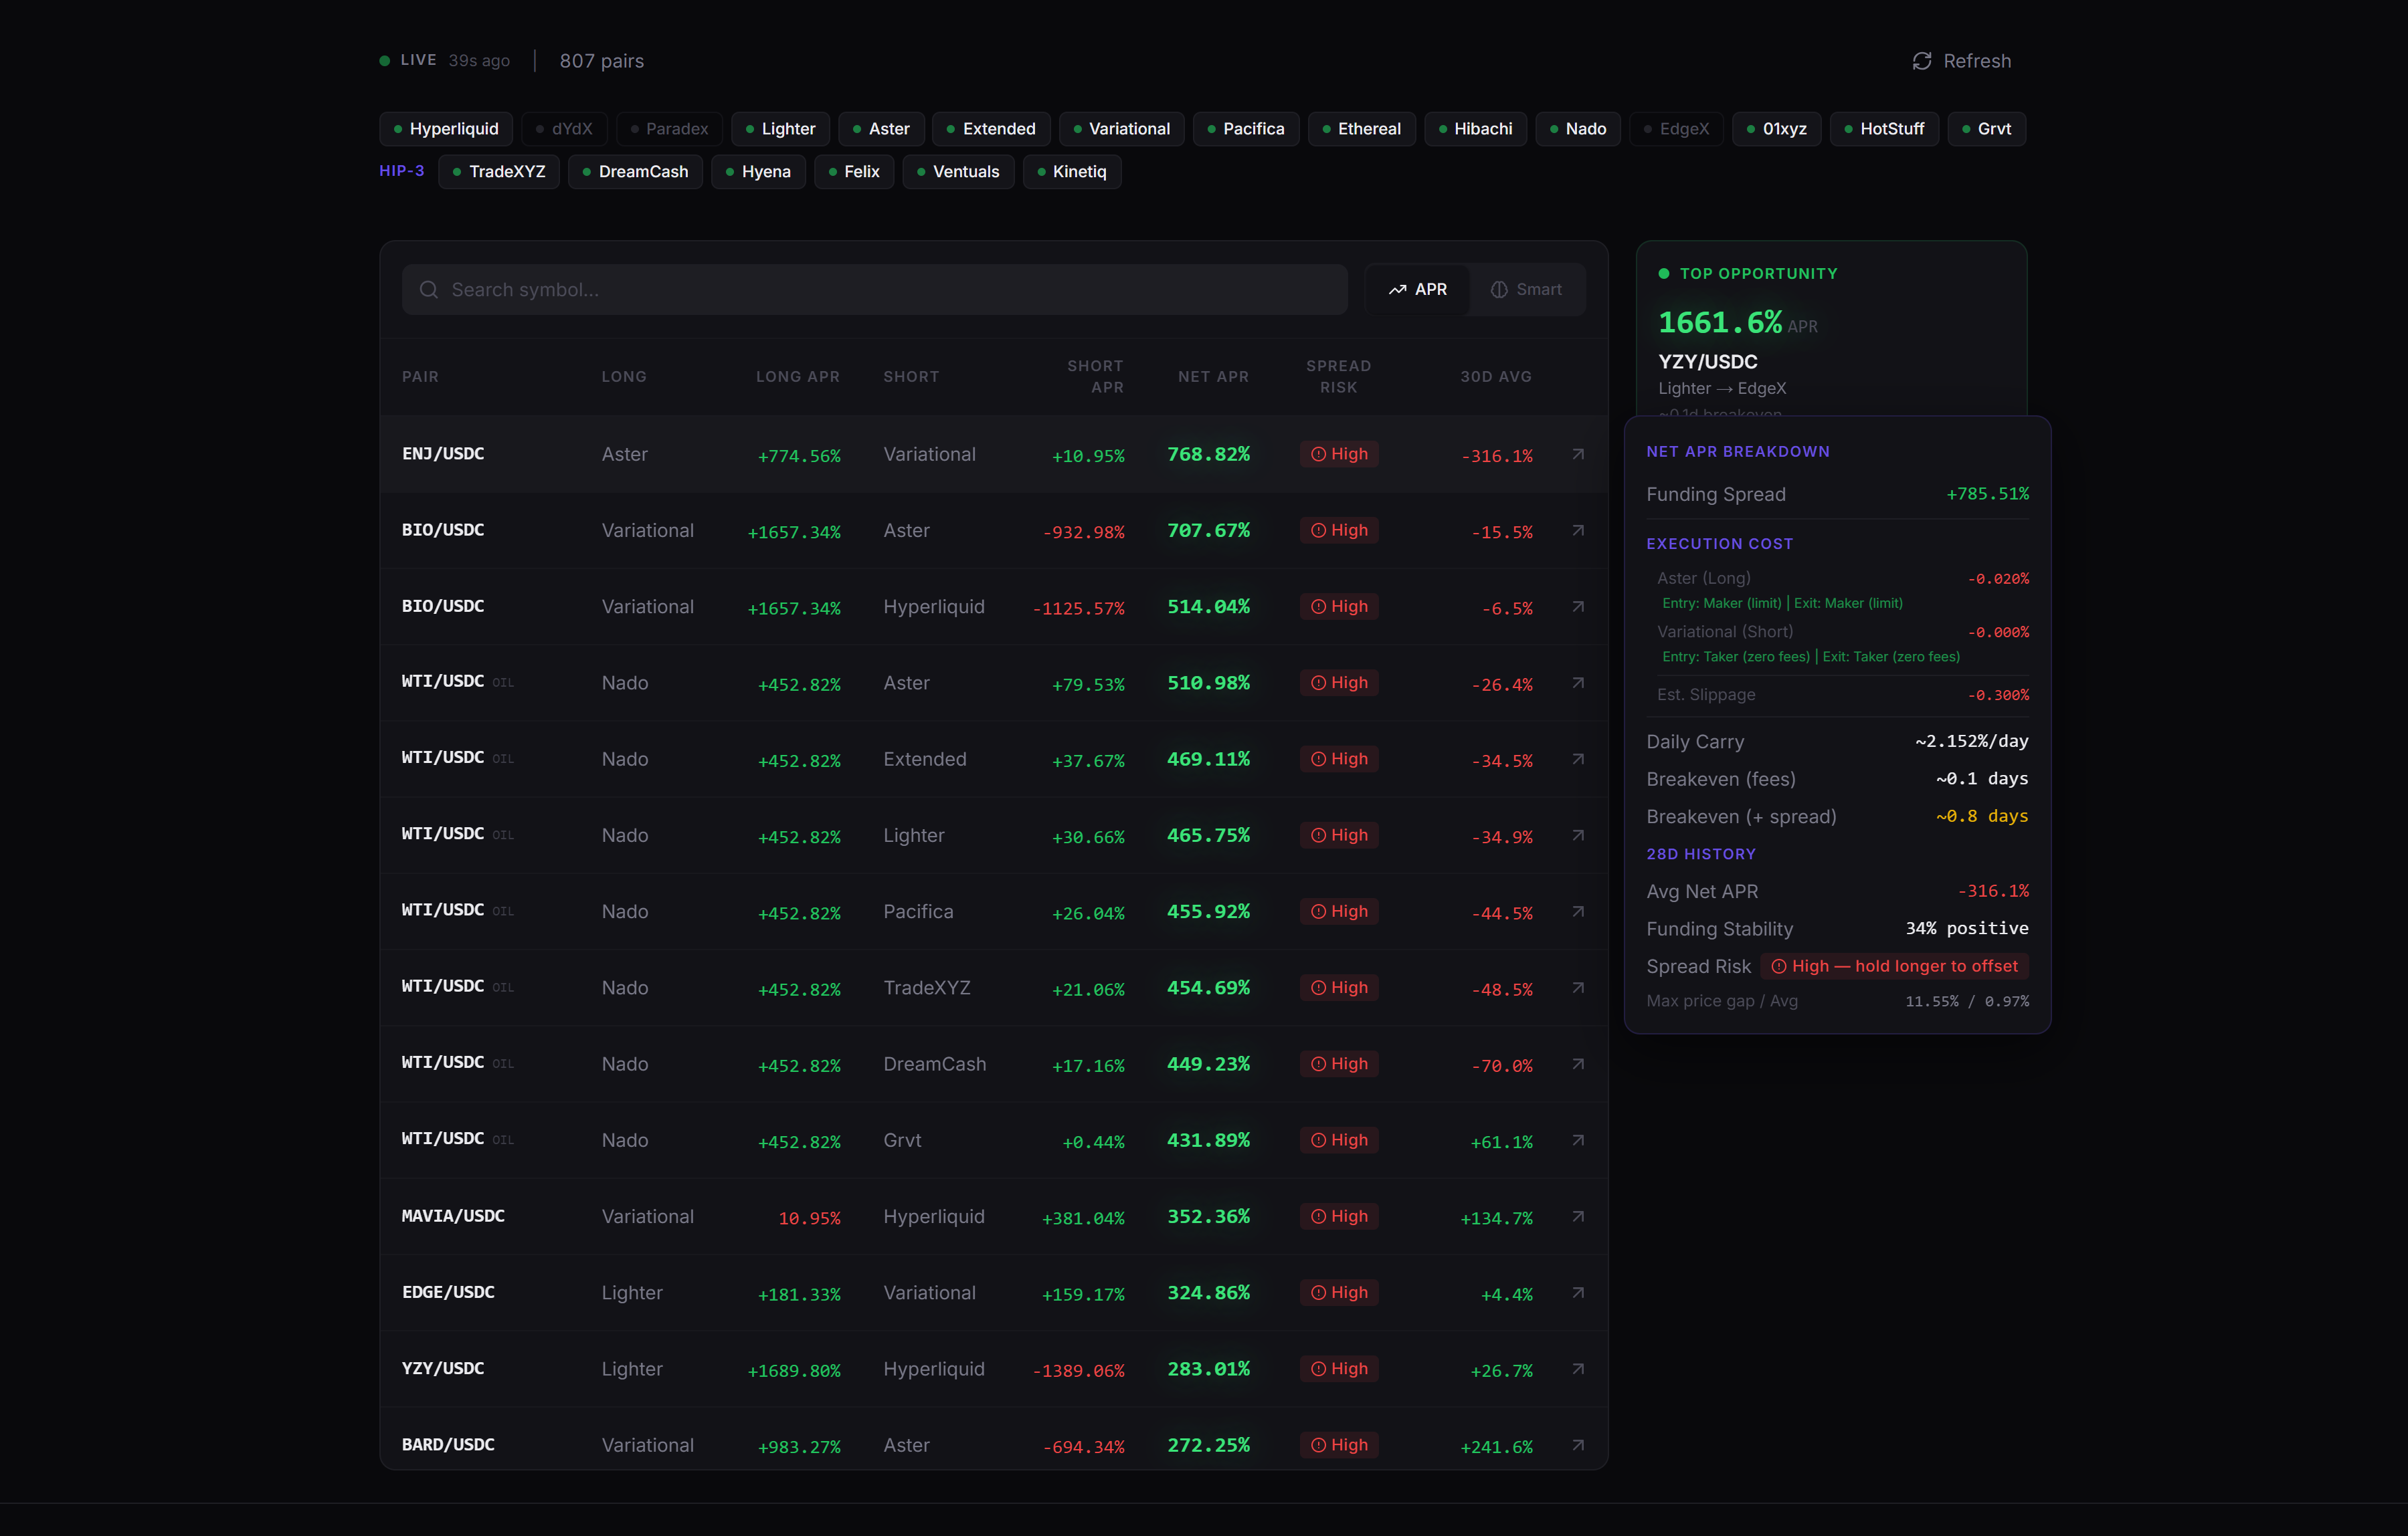Viewport: 2408px width, 1536px height.
Task: Click the High risk badge for BARD/USDC
Action: 1339,1445
